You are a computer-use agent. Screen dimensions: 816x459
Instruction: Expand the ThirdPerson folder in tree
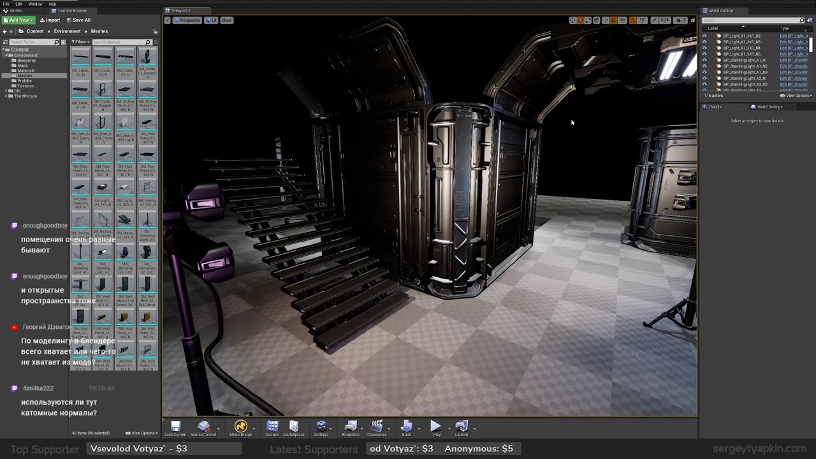tap(6, 96)
